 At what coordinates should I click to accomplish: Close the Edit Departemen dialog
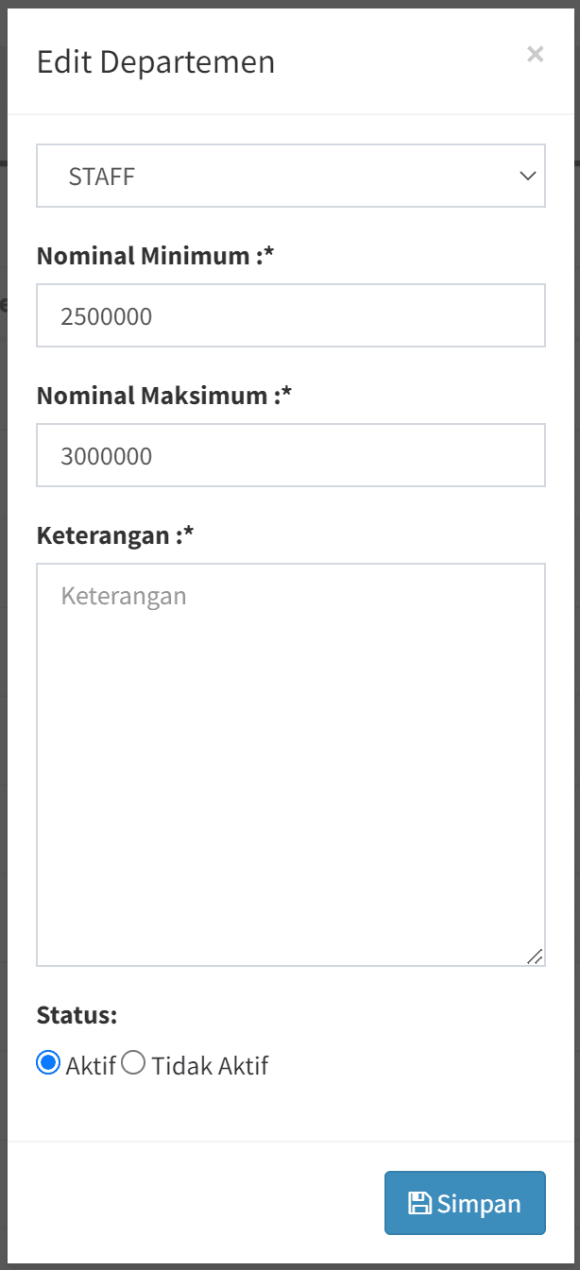click(x=535, y=55)
